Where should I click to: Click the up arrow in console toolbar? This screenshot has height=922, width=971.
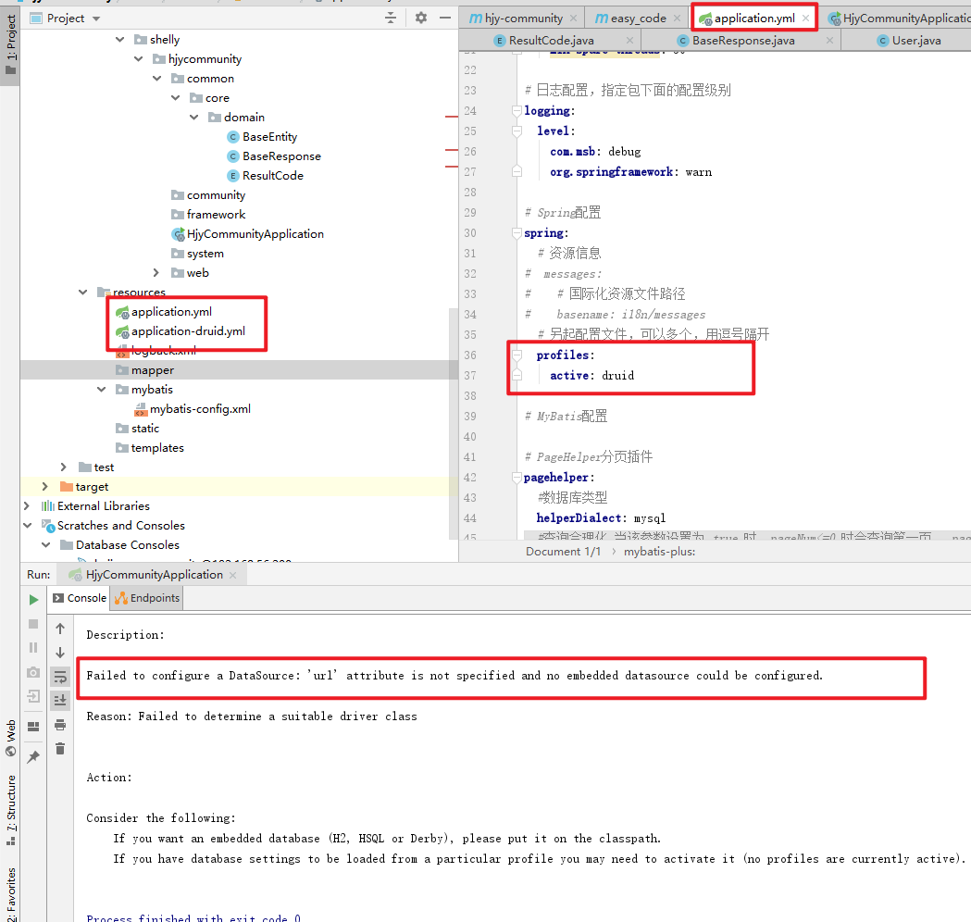pos(60,629)
